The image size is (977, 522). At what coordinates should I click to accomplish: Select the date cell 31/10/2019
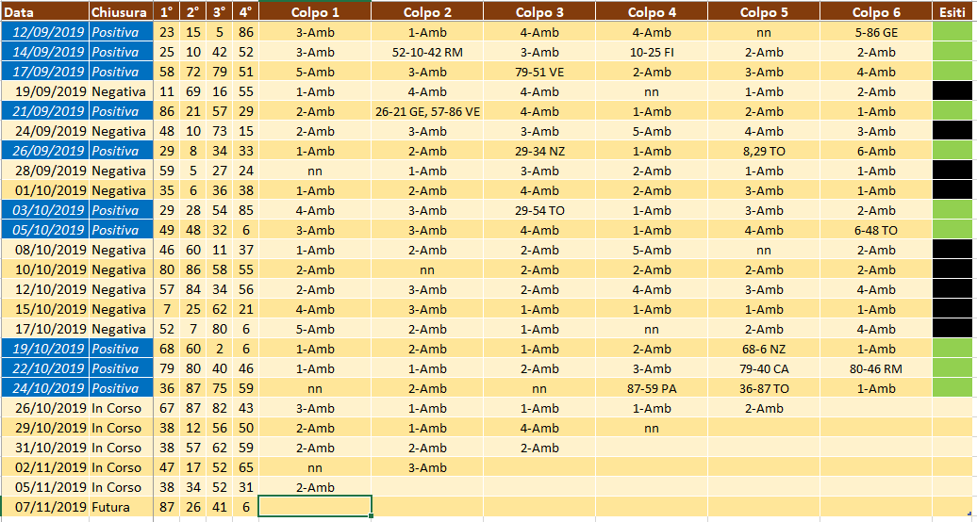point(45,448)
